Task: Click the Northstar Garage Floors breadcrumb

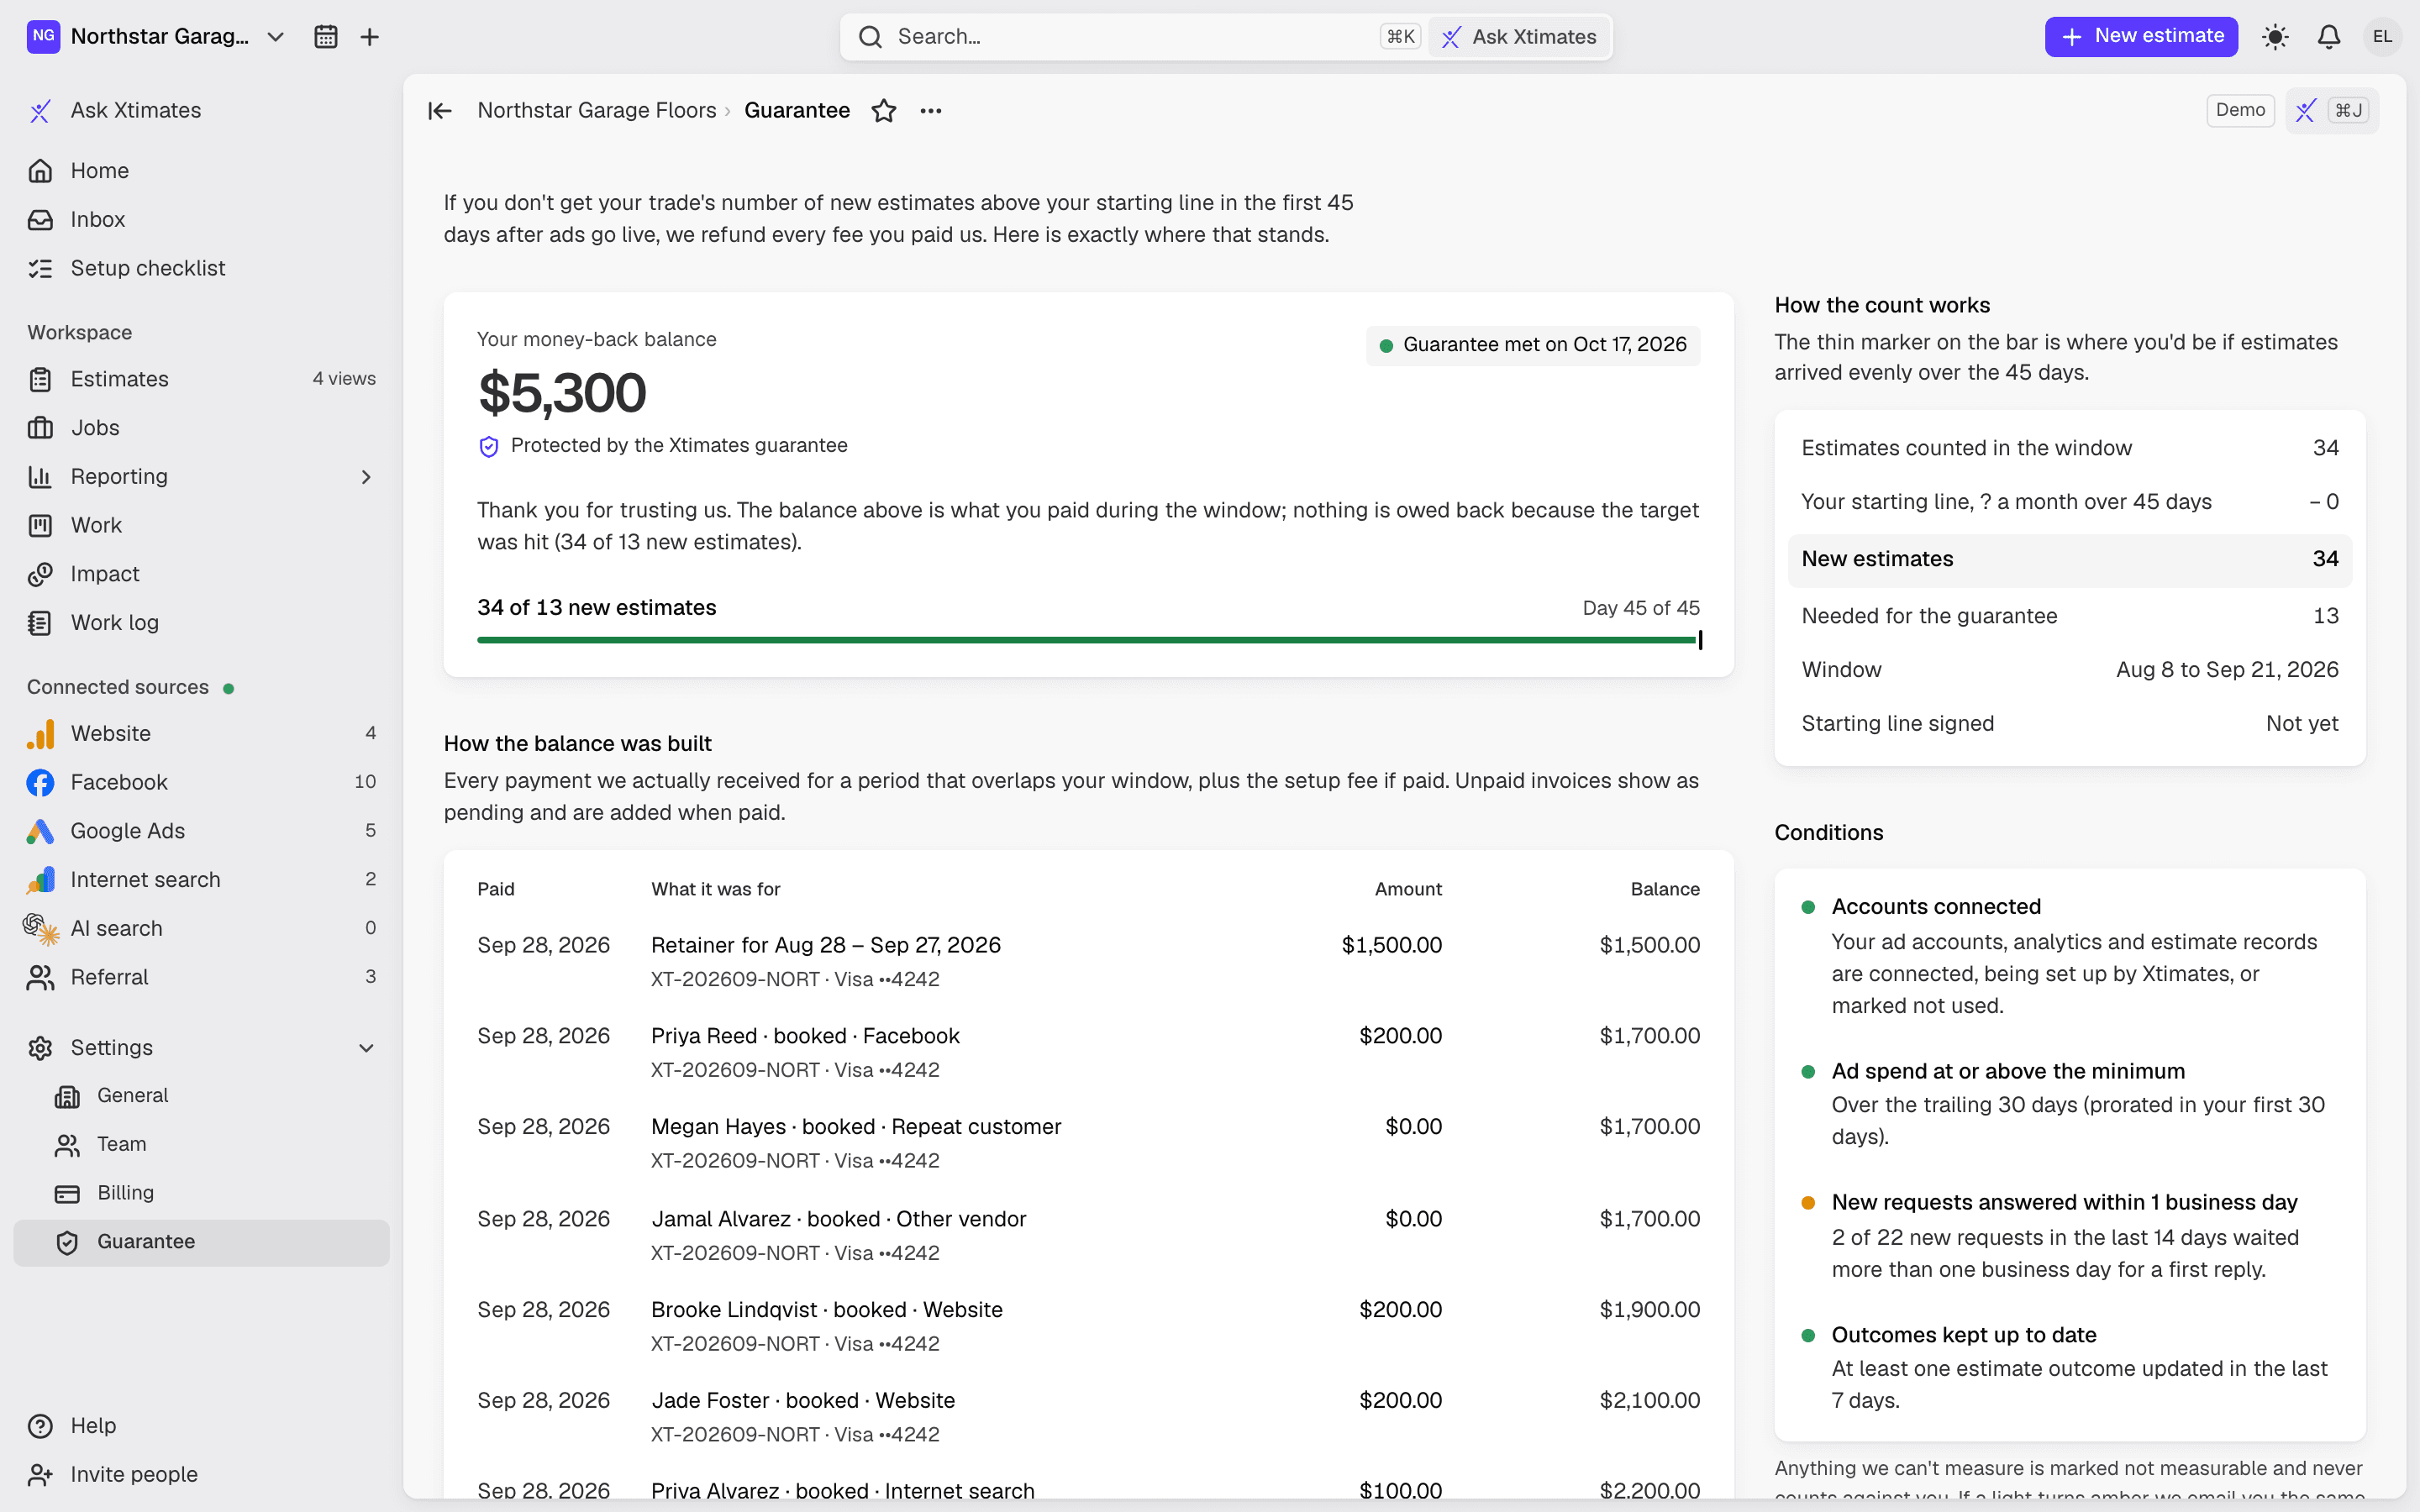Action: tap(596, 111)
